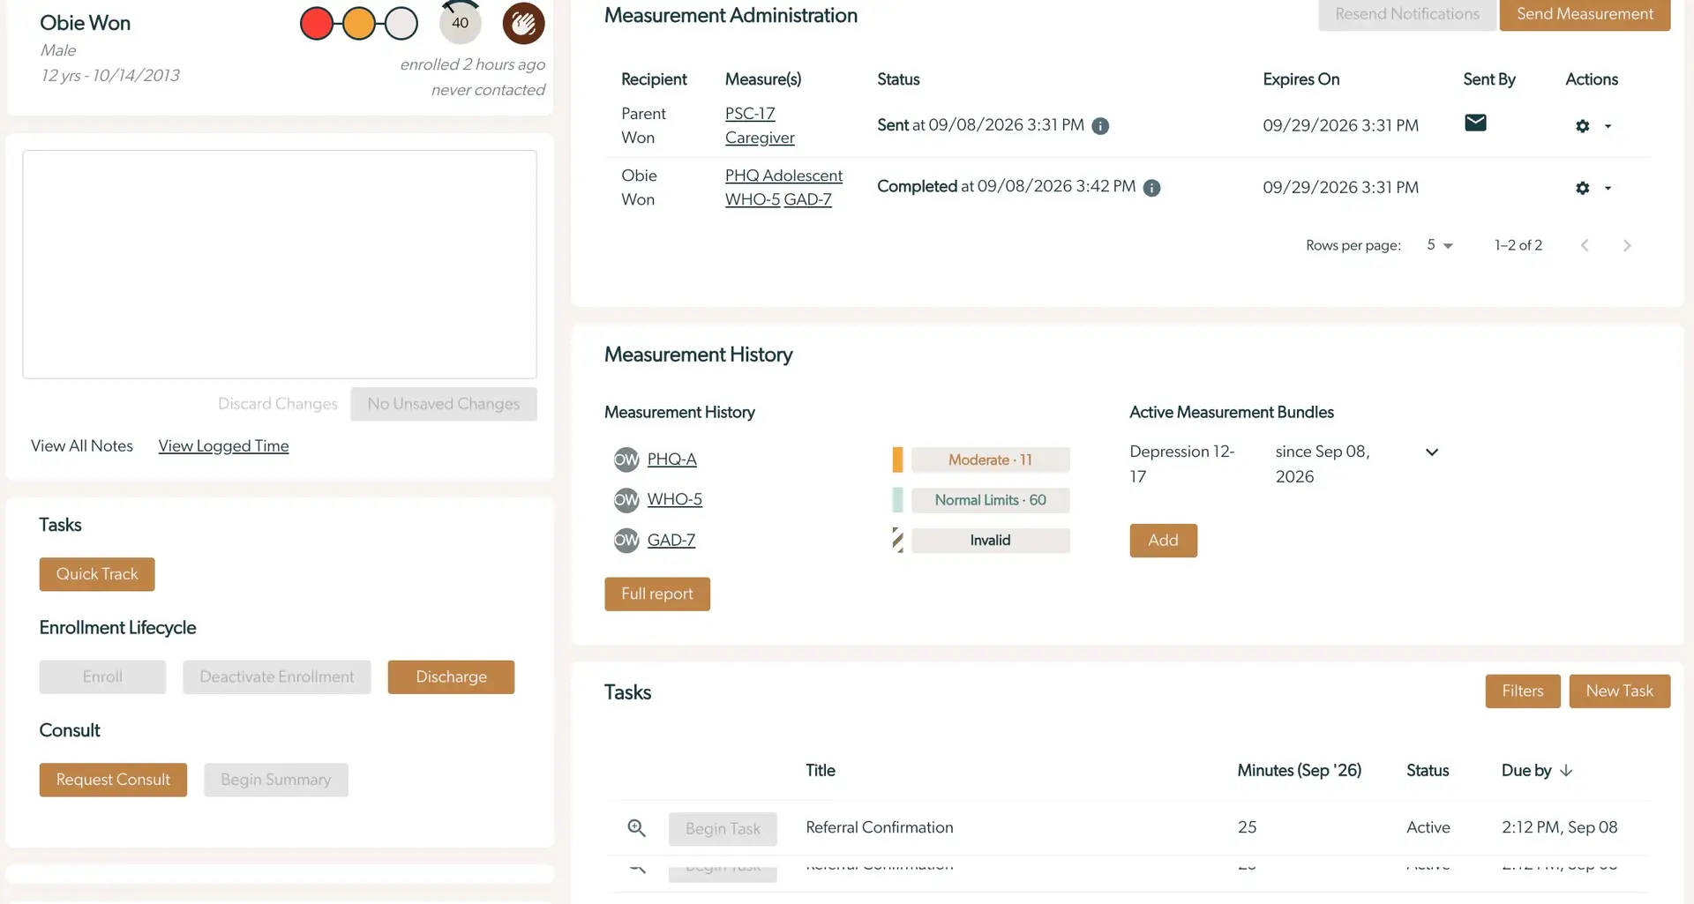This screenshot has height=904, width=1694.
Task: Click the Referral Confirmation task title
Action: (880, 828)
